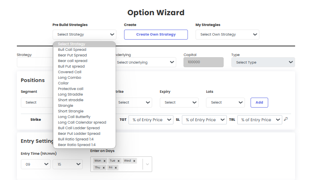Screen dimensions: 318x180
Task: Click the Capital input field
Action: (204, 62)
